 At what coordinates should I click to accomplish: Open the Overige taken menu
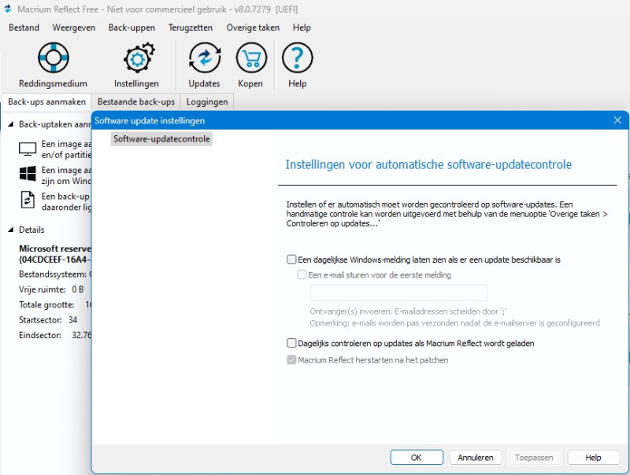253,28
